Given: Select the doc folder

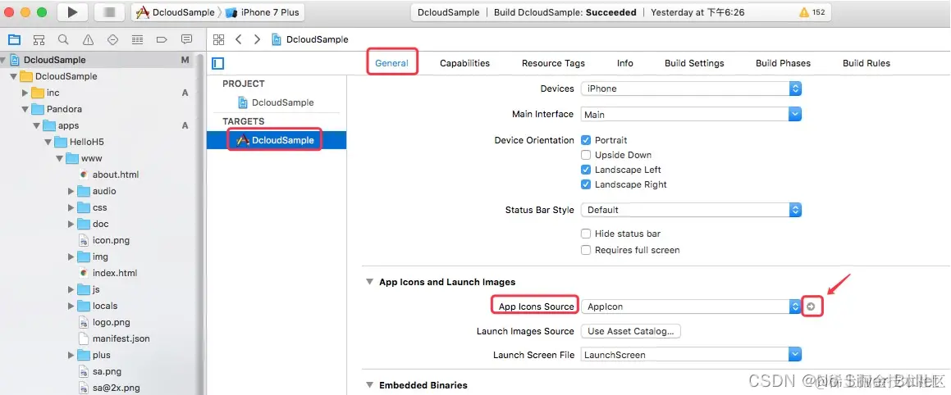Looking at the screenshot, I should click(94, 224).
